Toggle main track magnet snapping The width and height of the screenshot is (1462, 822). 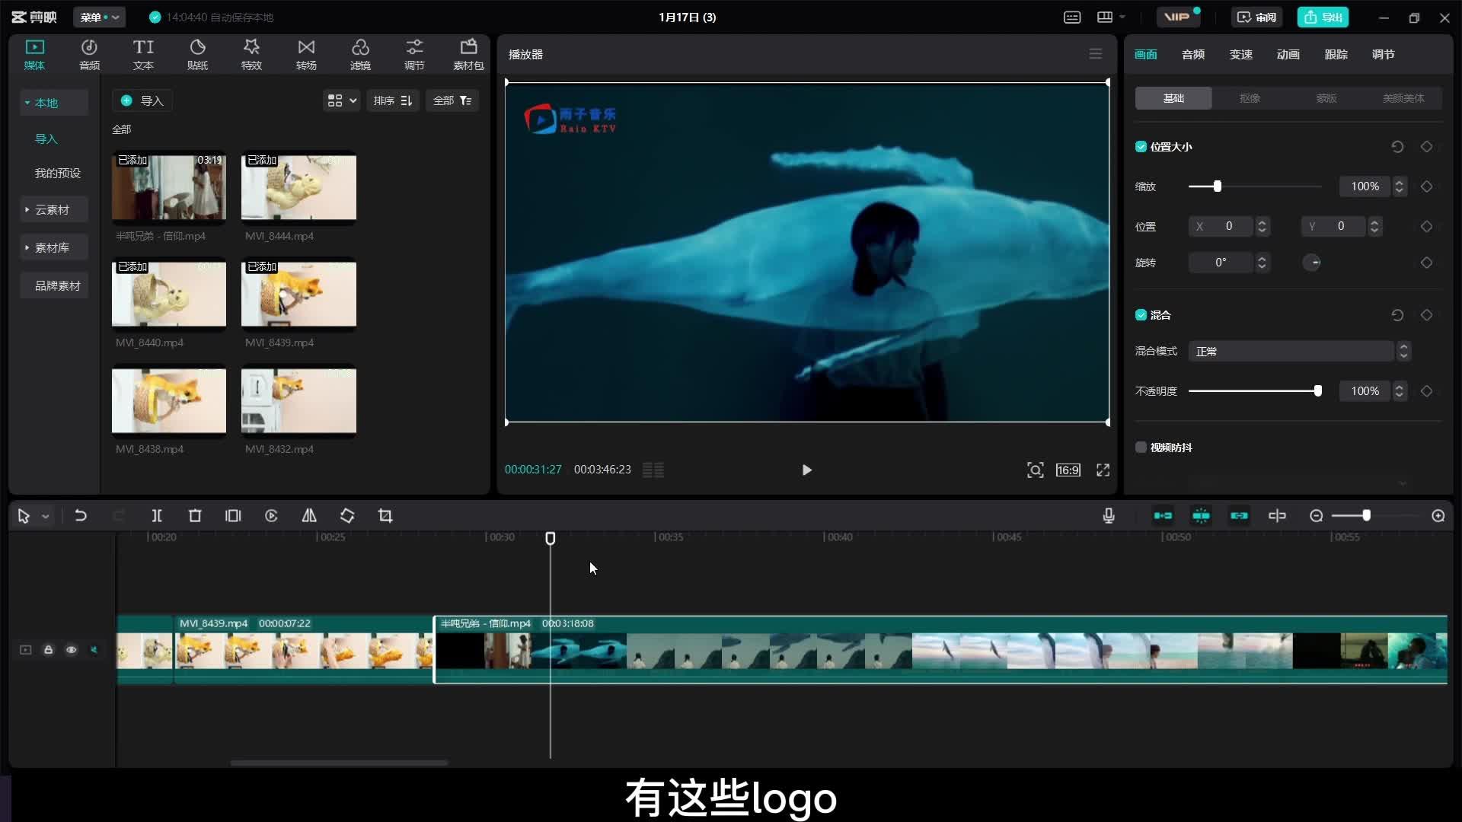point(1163,516)
